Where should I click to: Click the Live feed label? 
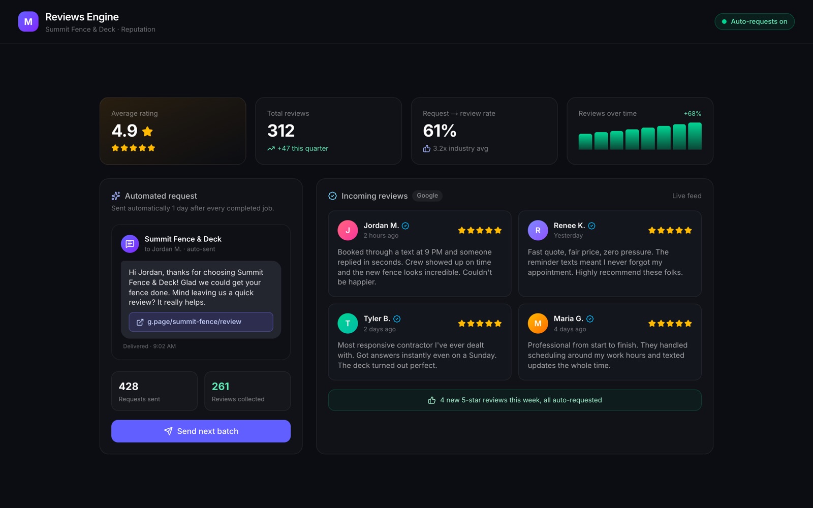click(x=686, y=196)
